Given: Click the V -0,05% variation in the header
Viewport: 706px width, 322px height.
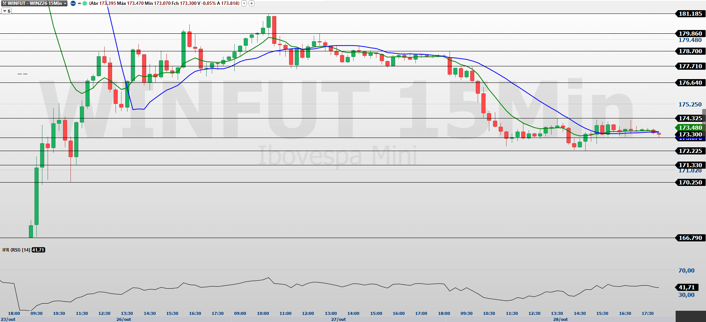Looking at the screenshot, I should [x=206, y=3].
